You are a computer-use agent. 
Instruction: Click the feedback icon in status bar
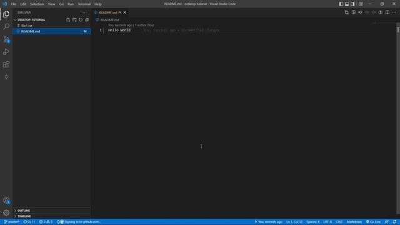coord(387,222)
